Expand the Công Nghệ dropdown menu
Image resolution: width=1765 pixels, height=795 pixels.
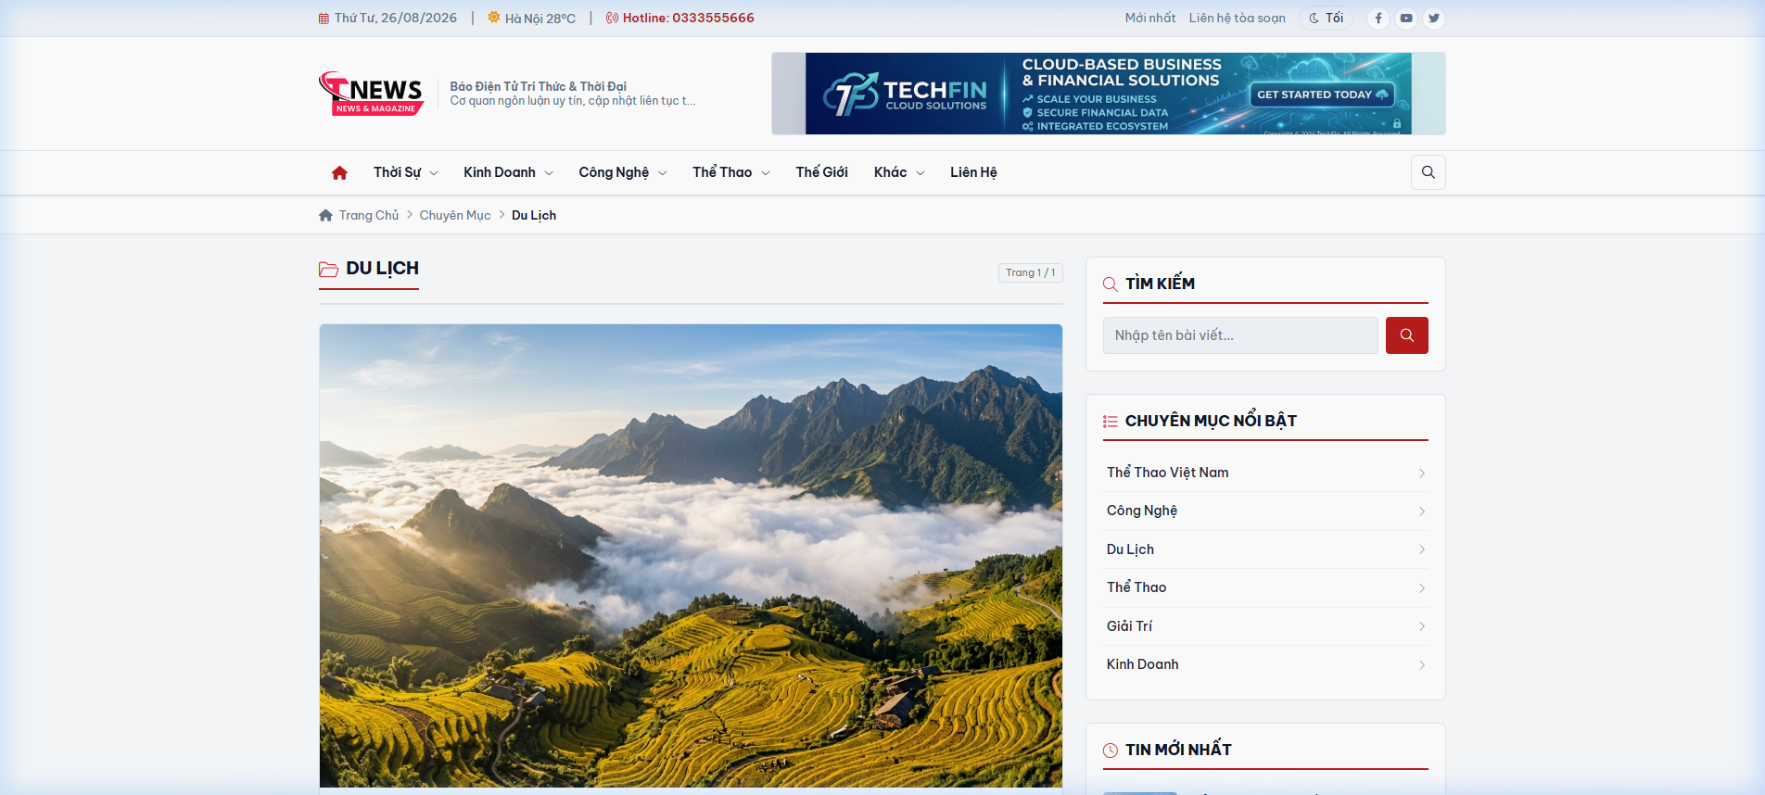[622, 172]
